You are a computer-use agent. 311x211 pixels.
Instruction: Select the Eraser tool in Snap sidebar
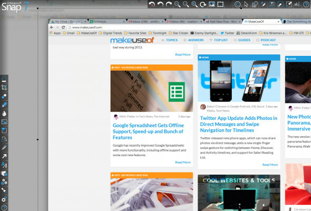point(4,96)
